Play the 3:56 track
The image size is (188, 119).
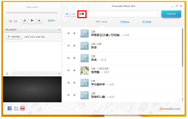point(69,33)
